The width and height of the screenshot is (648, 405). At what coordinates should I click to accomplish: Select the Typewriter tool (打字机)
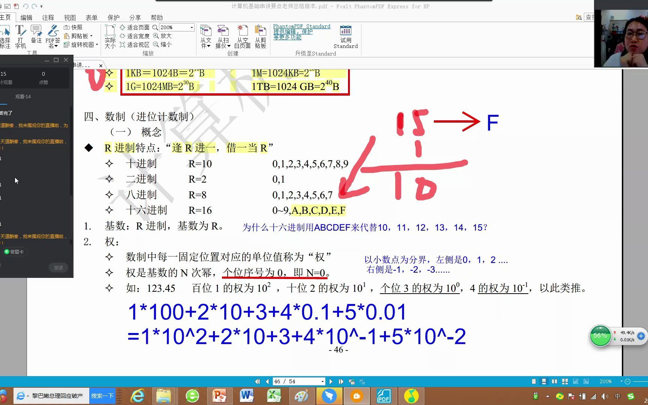coord(20,36)
